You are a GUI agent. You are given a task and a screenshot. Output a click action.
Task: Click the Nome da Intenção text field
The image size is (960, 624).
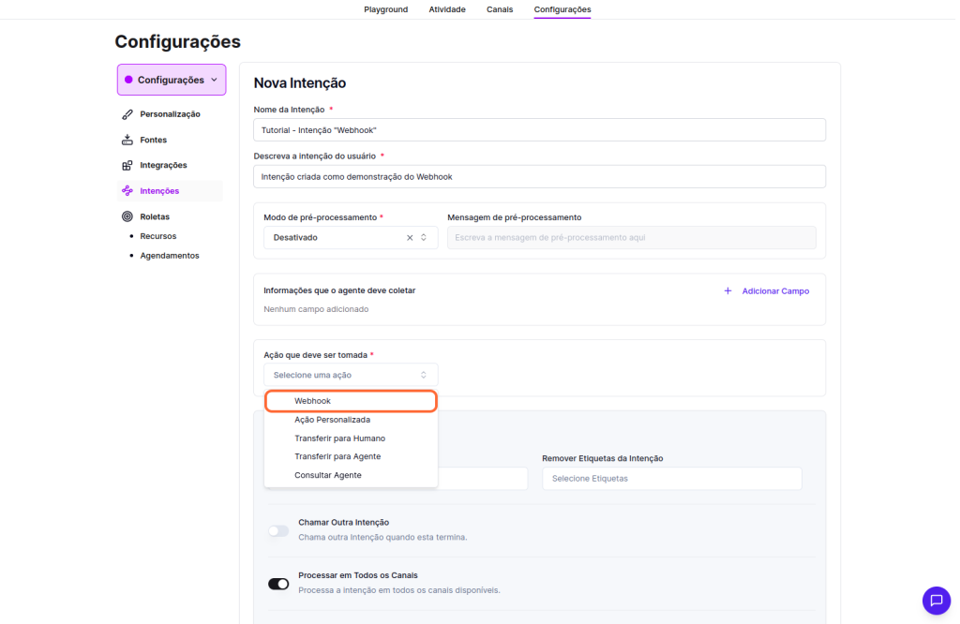[539, 130]
